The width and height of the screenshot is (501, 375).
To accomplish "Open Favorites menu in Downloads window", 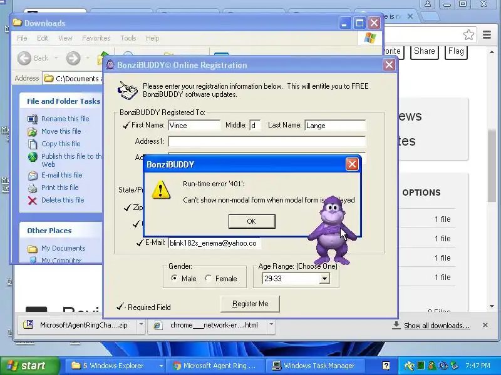I will coord(96,38).
